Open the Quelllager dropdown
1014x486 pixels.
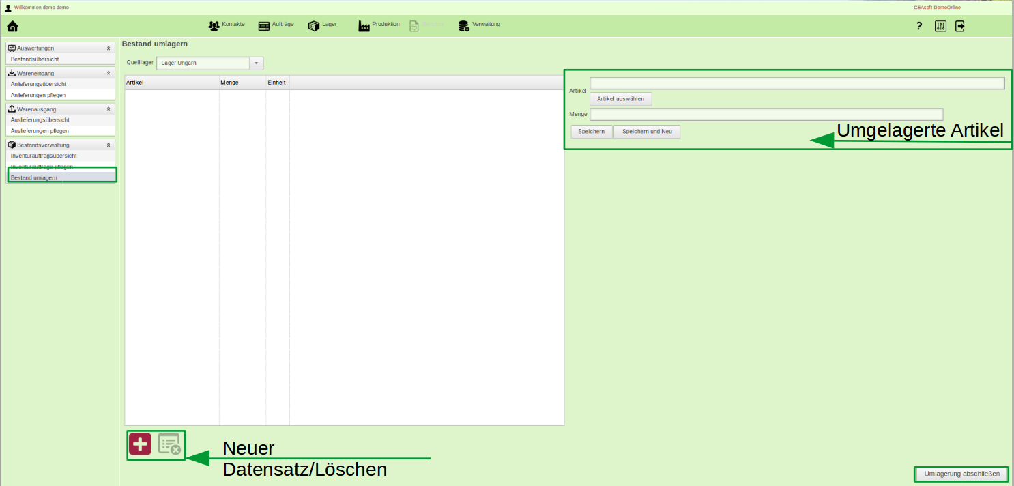click(x=257, y=63)
